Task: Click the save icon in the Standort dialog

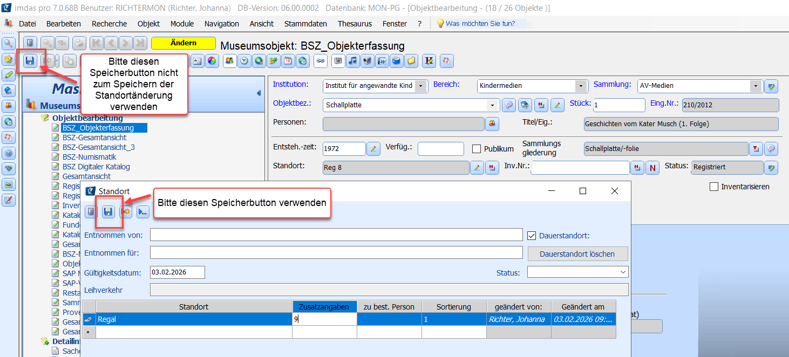Action: pyautogui.click(x=108, y=212)
